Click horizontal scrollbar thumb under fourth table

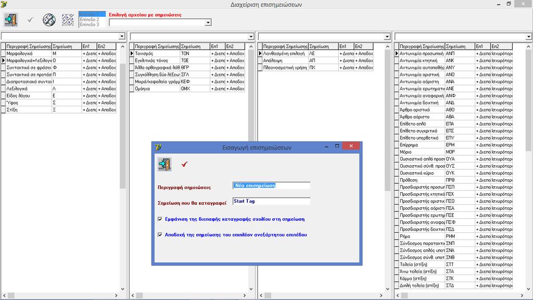(x=404, y=296)
